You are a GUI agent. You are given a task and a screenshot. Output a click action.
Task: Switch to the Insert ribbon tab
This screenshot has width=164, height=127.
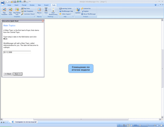(x=16, y=5)
